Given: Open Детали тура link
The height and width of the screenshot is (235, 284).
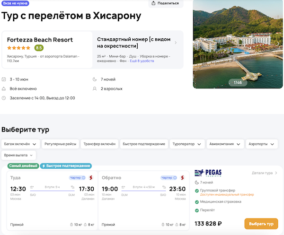Looking at the screenshot, I should (x=264, y=173).
